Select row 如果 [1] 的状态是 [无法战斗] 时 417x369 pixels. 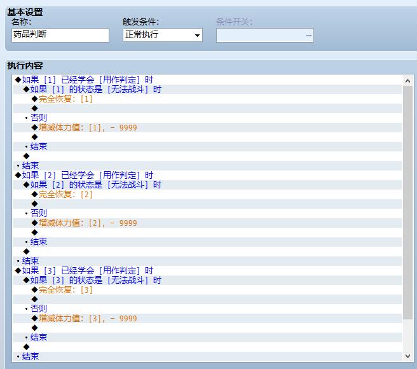207,89
